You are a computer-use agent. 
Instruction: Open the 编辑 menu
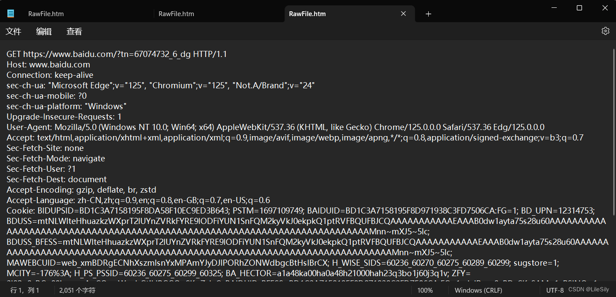(x=44, y=31)
